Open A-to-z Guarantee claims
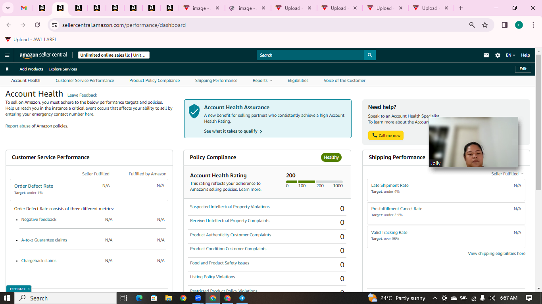This screenshot has width=542, height=304. 44,240
